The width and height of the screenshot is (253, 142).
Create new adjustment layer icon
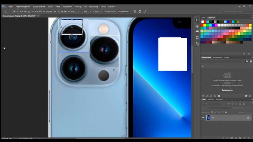point(236,138)
